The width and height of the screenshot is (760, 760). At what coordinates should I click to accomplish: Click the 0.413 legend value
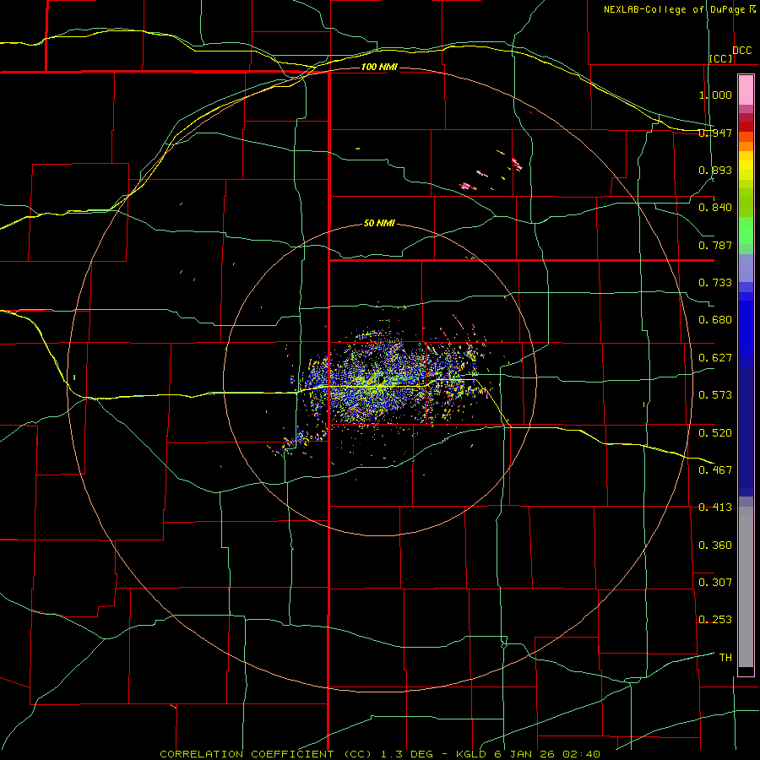(715, 508)
